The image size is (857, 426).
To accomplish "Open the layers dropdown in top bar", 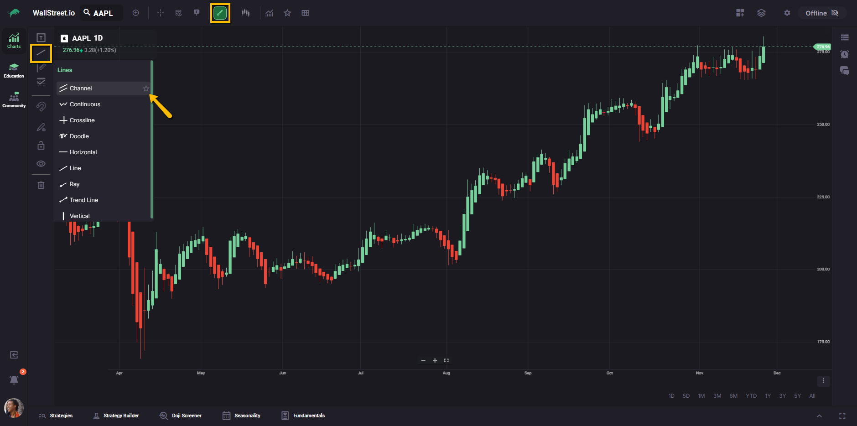I will click(761, 13).
